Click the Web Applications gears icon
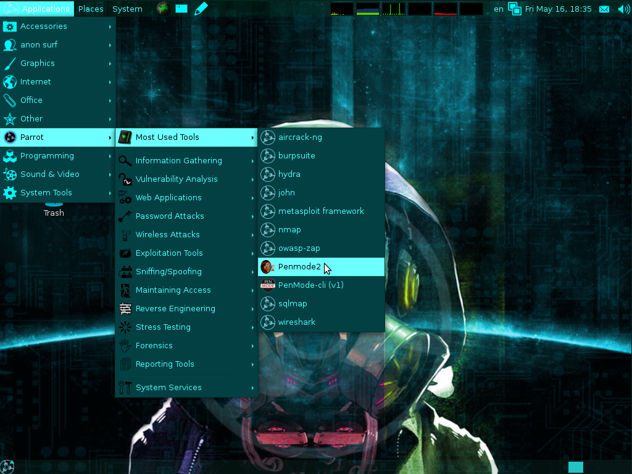Image resolution: width=632 pixels, height=474 pixels. (125, 198)
